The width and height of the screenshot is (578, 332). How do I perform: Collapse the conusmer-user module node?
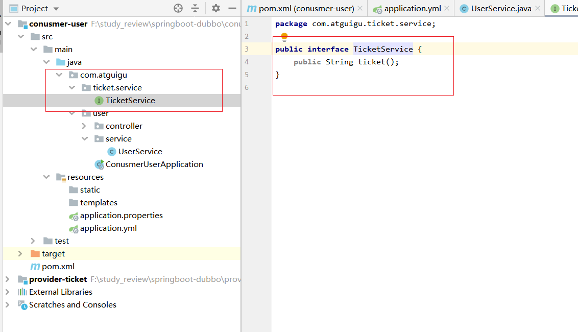(8, 24)
